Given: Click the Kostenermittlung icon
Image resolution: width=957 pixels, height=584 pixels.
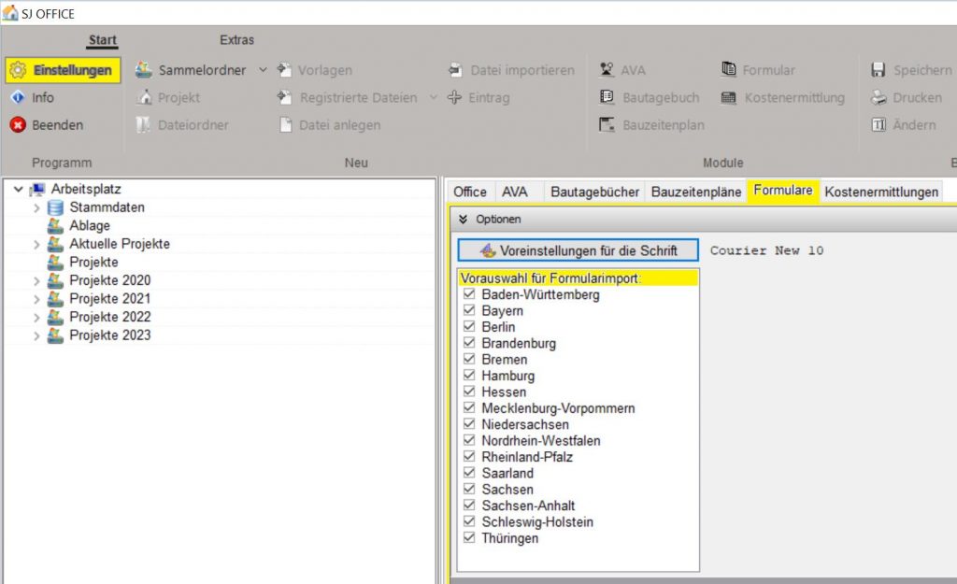Looking at the screenshot, I should (x=728, y=97).
